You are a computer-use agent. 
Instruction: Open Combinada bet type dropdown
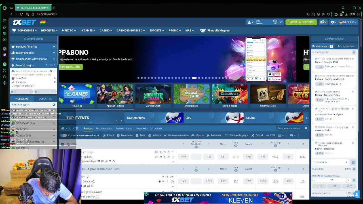330,162
